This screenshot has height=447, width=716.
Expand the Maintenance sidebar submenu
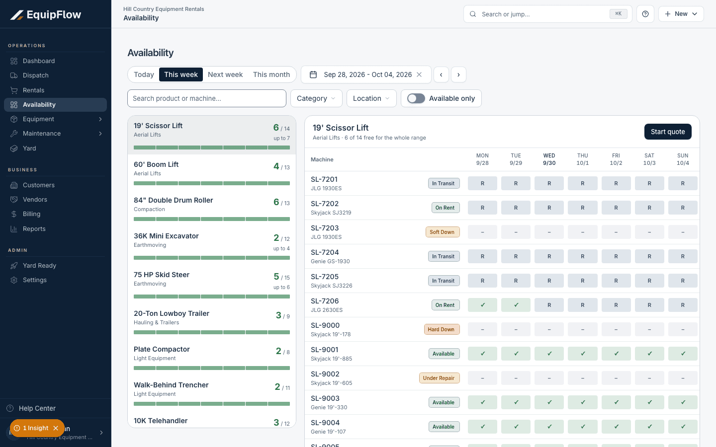click(x=100, y=134)
